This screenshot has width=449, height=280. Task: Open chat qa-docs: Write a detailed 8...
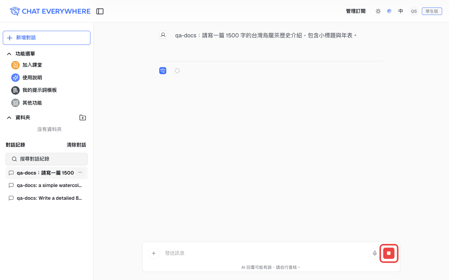click(x=46, y=198)
